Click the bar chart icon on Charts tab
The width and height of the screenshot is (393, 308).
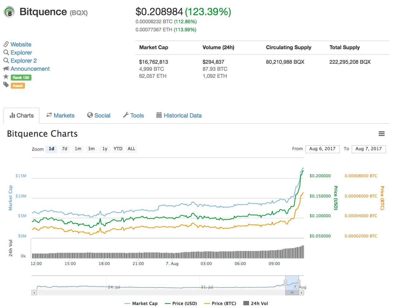point(12,115)
